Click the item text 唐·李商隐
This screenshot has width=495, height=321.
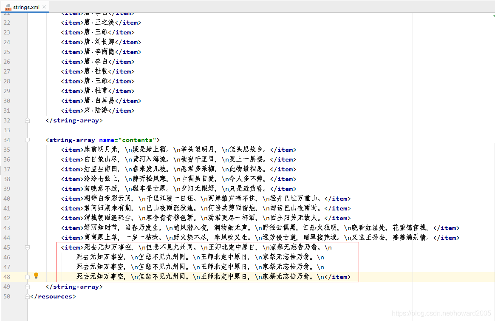(99, 52)
